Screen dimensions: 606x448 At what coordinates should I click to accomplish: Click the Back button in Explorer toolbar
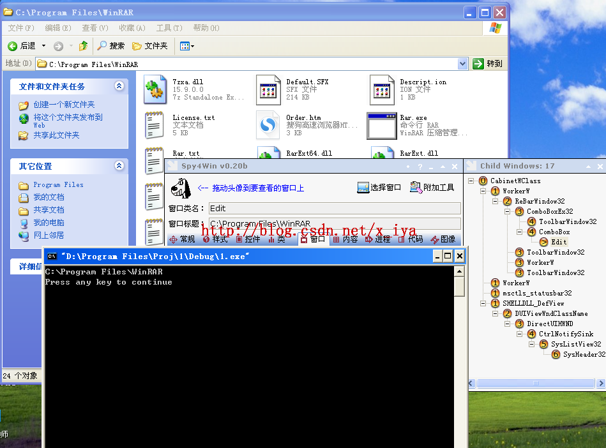(22, 46)
